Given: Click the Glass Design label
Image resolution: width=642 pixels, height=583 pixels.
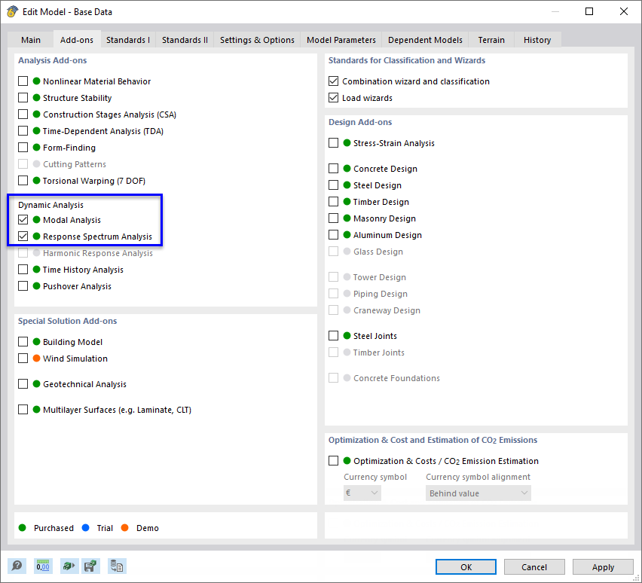Looking at the screenshot, I should coord(378,252).
